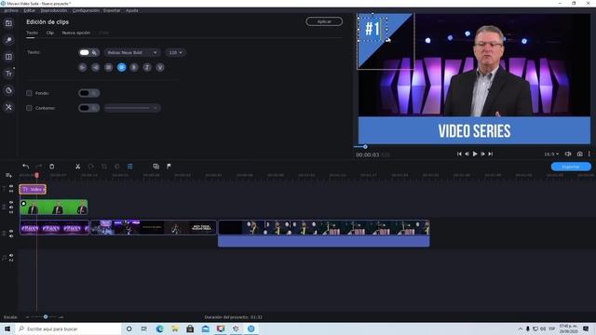Jump to the end of the preview

coord(491,154)
